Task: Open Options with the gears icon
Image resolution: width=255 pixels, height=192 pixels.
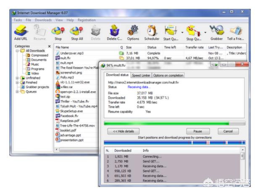Action: pyautogui.click(x=133, y=33)
